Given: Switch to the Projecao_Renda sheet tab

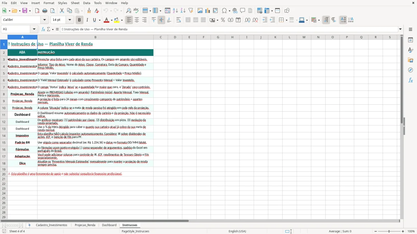Looking at the screenshot, I should coord(85,225).
